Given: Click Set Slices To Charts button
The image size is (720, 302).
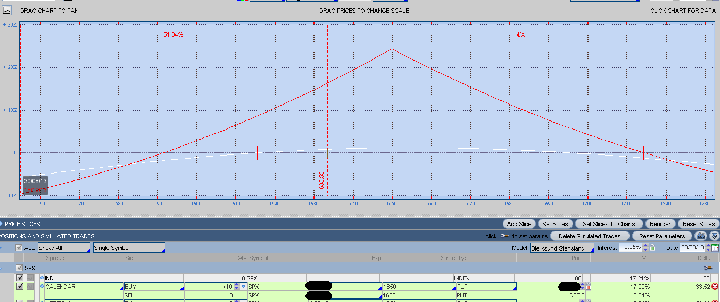Looking at the screenshot, I should (x=609, y=224).
